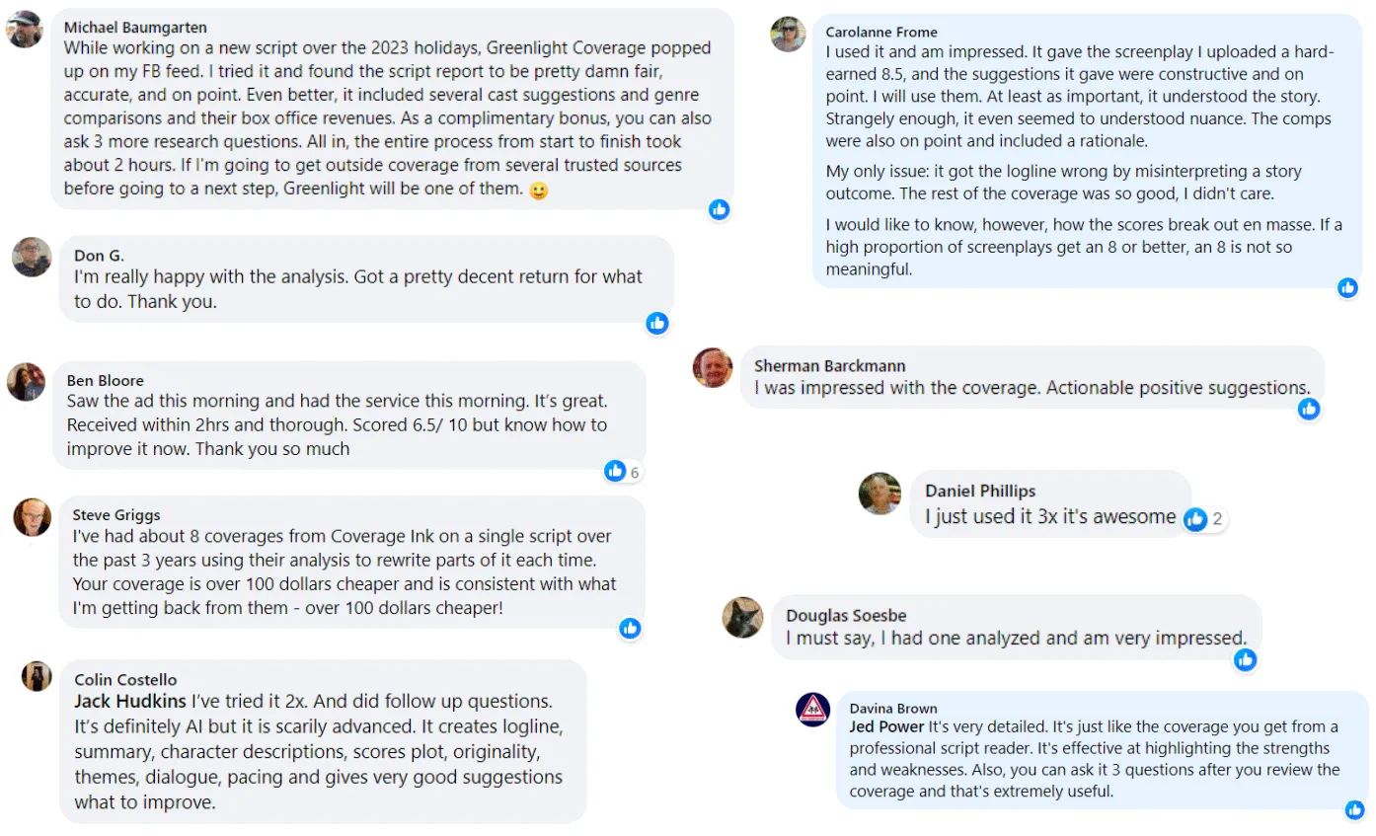Click the Jed Power mention link
The width and height of the screenshot is (1376, 836).
pyautogui.click(x=886, y=726)
